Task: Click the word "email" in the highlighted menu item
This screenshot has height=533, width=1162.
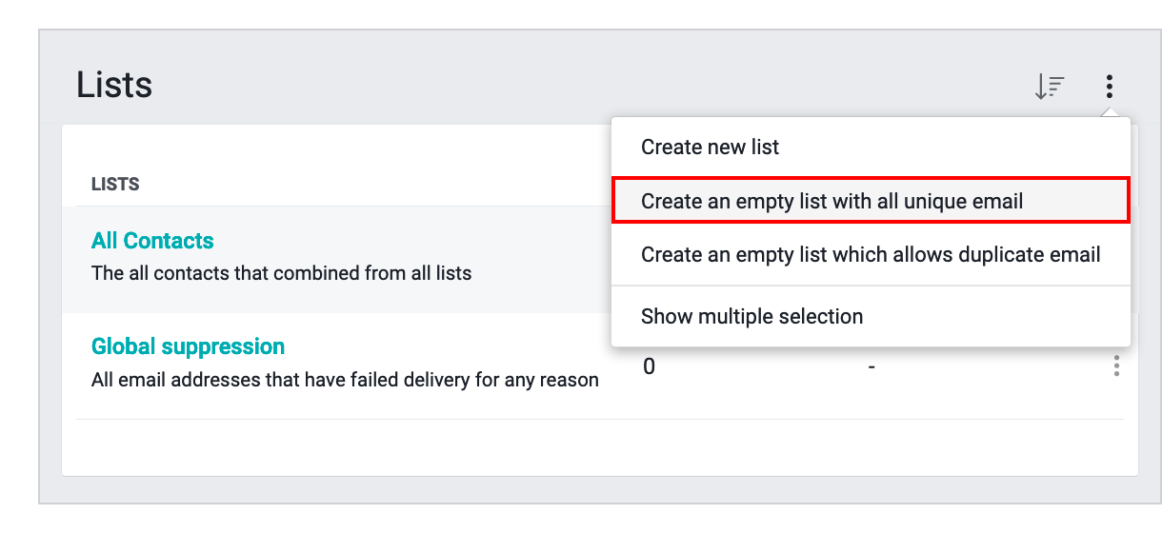Action: (x=996, y=201)
